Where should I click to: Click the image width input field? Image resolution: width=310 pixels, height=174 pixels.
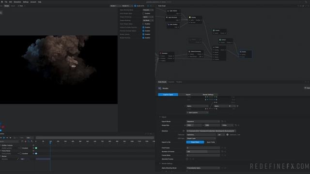point(194,125)
